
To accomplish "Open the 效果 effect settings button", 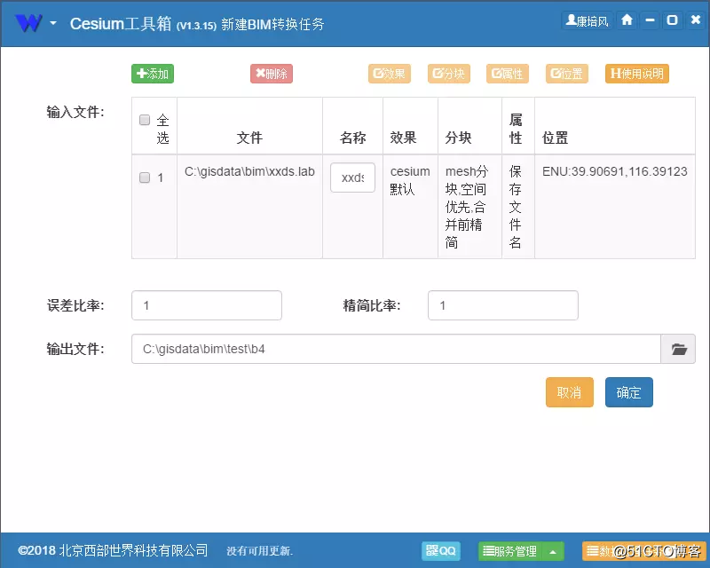I will [390, 74].
